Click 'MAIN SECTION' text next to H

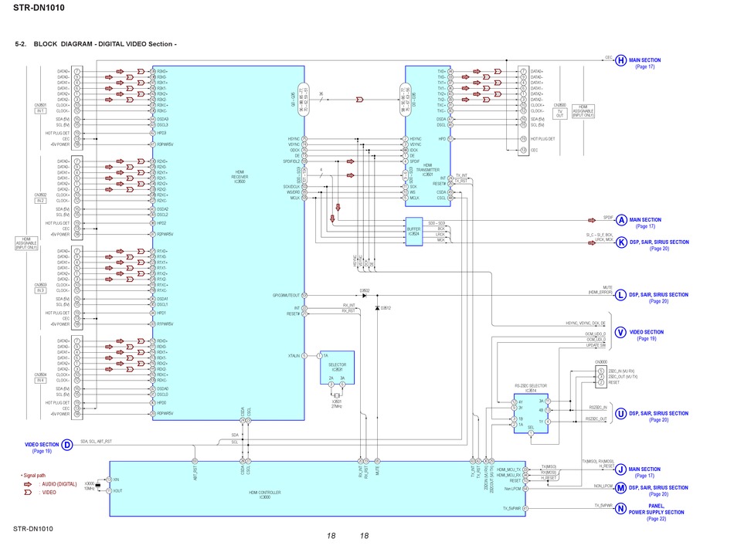click(x=644, y=60)
